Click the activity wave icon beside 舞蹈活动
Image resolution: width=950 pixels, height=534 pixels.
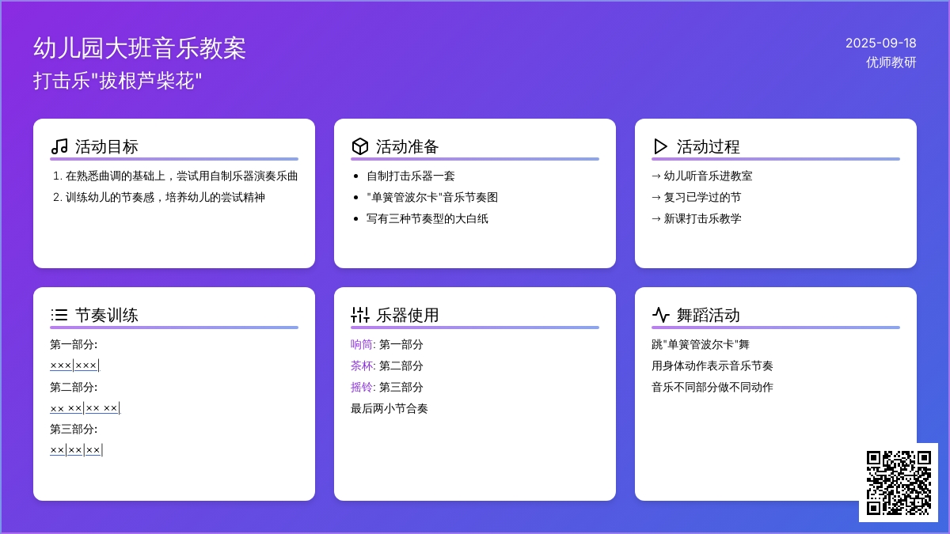coord(660,315)
